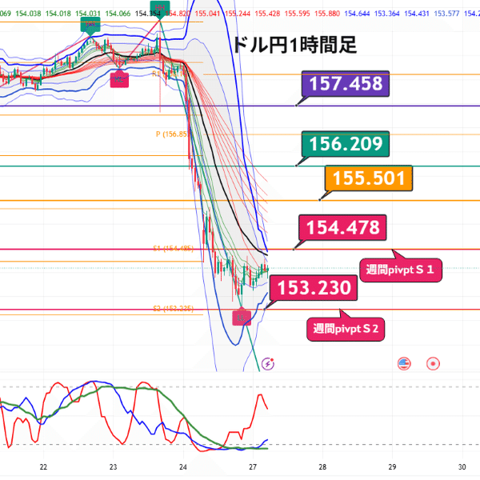Image resolution: width=480 pixels, height=480 pixels.
Task: Click the pink HL swing marker
Action: [119, 78]
